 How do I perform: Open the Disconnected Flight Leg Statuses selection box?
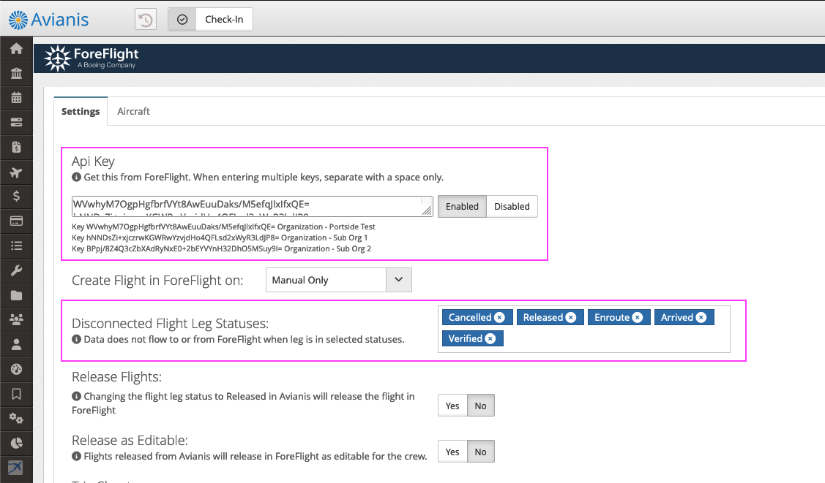(x=584, y=329)
